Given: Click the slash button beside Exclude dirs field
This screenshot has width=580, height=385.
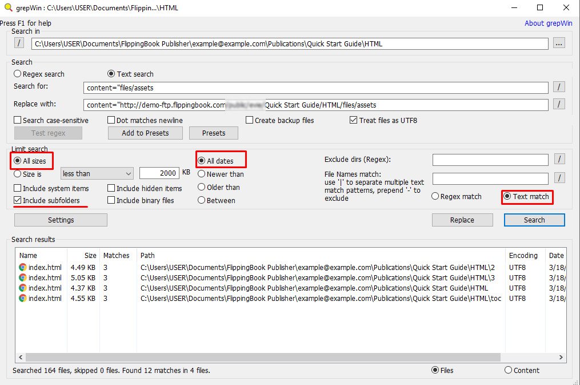Looking at the screenshot, I should 559,159.
